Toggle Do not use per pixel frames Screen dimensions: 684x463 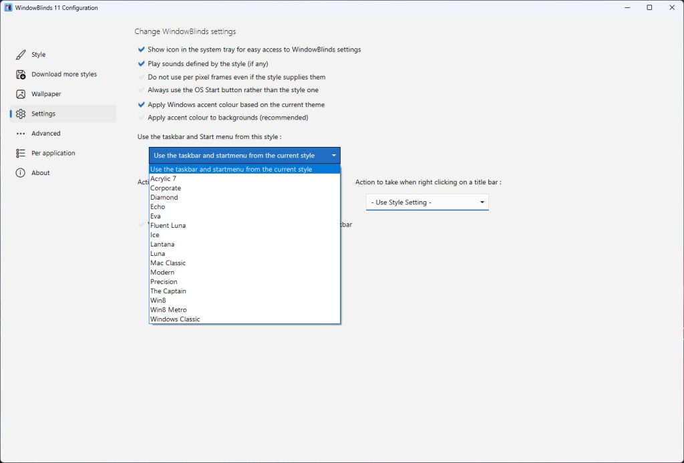(141, 77)
